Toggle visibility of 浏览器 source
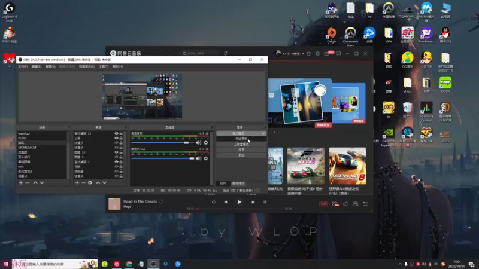479x269 pixels. [116, 172]
